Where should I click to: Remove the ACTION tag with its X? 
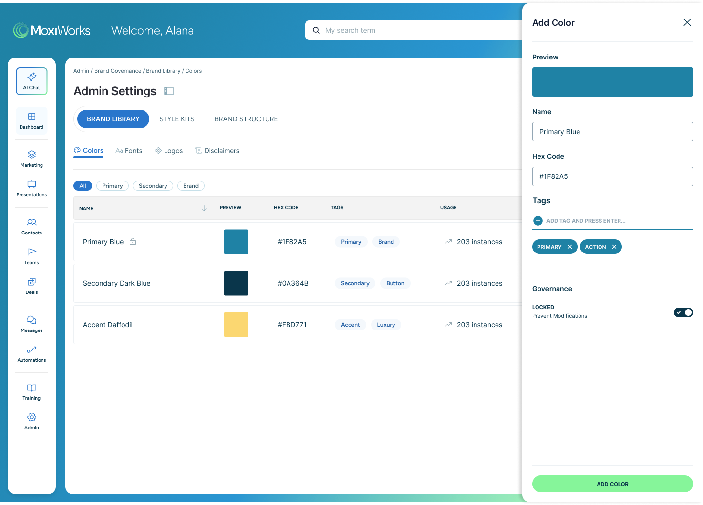pyautogui.click(x=614, y=247)
